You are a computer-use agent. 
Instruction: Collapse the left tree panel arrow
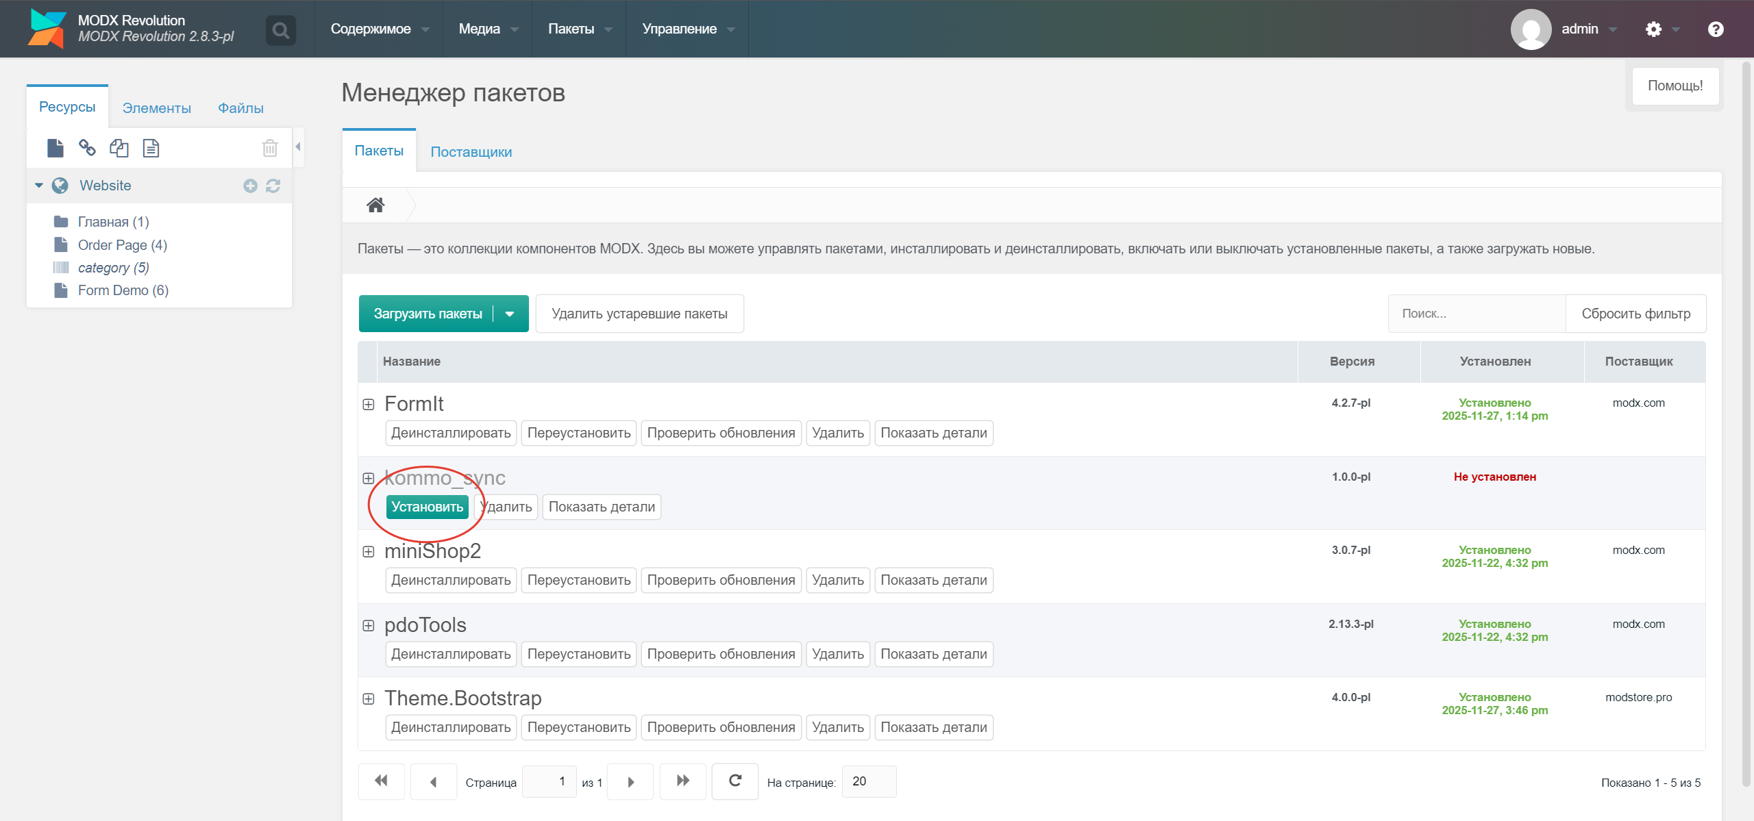pyautogui.click(x=298, y=147)
